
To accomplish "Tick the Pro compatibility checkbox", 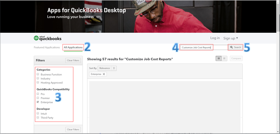I will click(38, 94).
